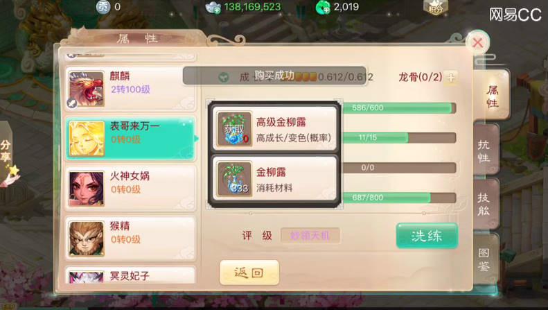Click the 高级金柳露 item icon
Image resolution: width=548 pixels, height=310 pixels.
(234, 129)
